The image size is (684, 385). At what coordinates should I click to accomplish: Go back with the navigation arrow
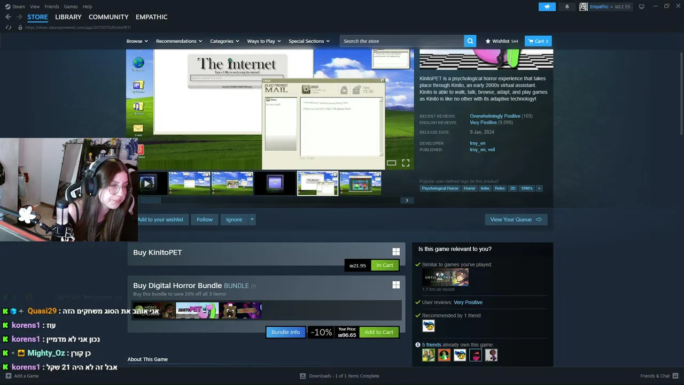[x=8, y=17]
